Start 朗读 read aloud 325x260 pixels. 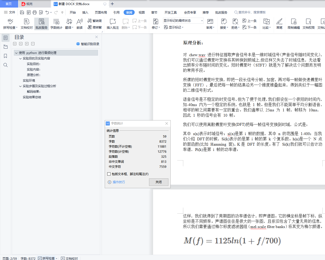(x=80, y=24)
